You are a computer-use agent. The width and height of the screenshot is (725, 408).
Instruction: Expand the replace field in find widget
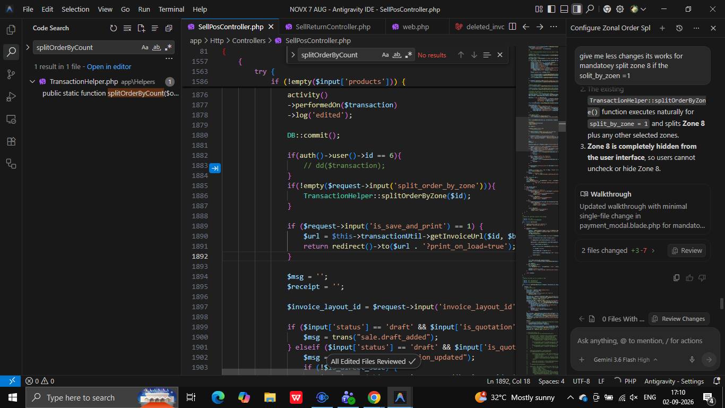click(292, 55)
